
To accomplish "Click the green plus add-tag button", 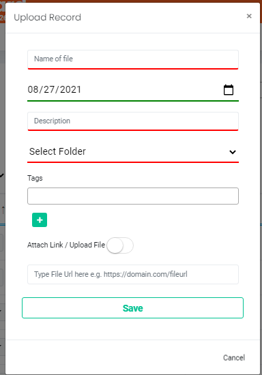I will (x=40, y=220).
